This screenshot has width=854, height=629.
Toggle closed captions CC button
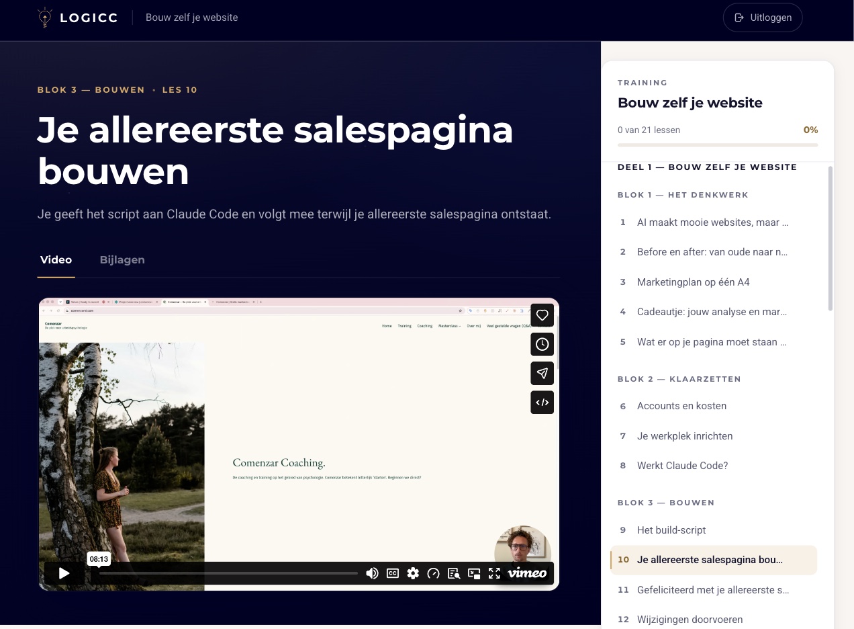tap(393, 573)
